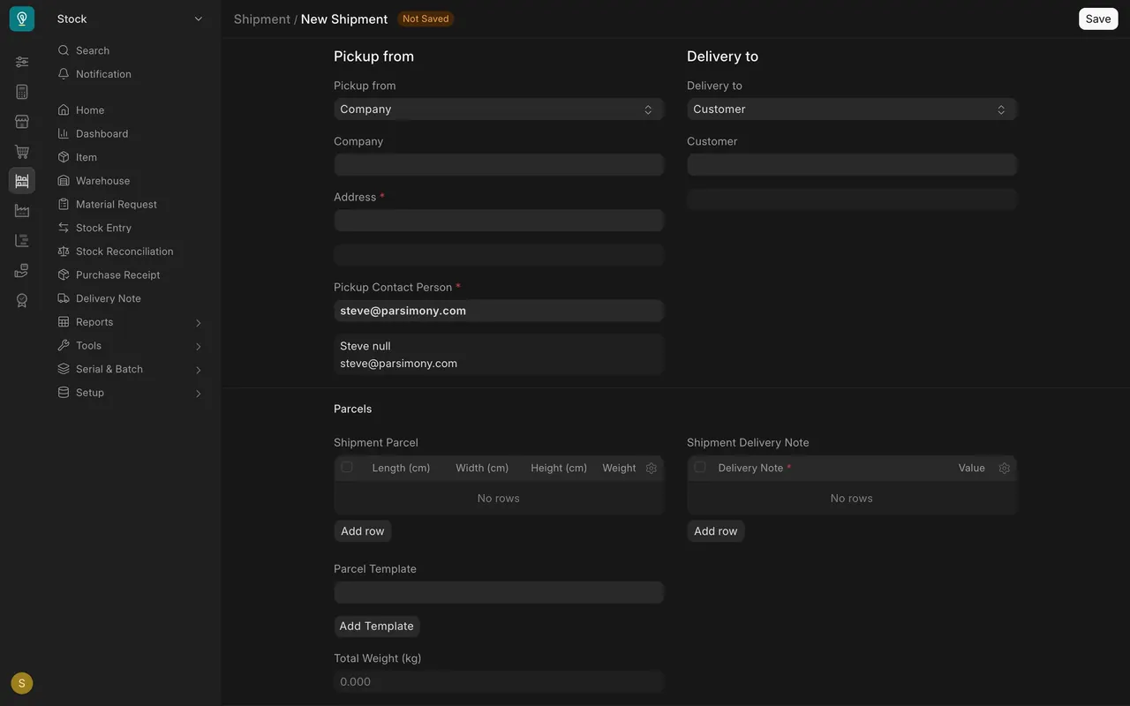This screenshot has height=706, width=1130.
Task: Expand the Reports sidebar section
Action: point(131,322)
